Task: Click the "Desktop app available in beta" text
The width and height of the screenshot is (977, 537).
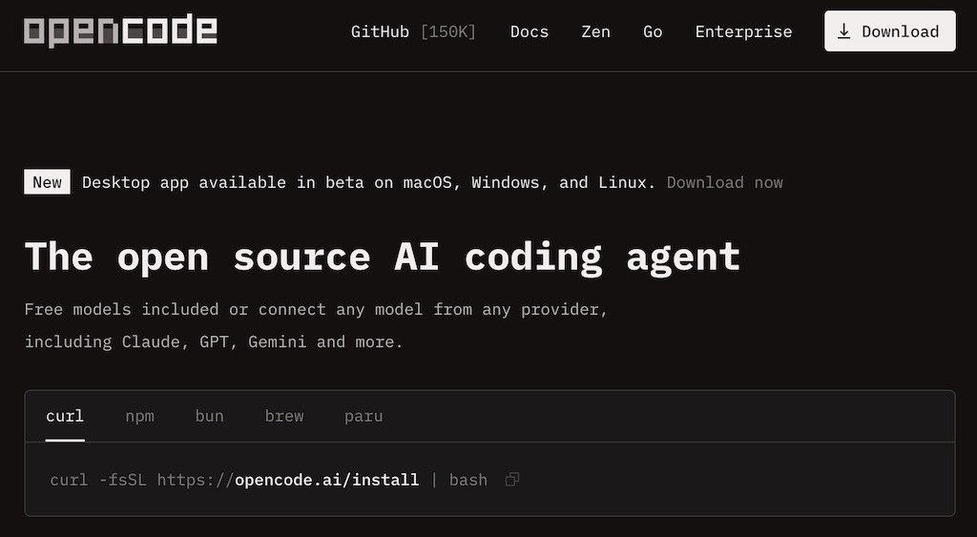Action: click(x=368, y=182)
